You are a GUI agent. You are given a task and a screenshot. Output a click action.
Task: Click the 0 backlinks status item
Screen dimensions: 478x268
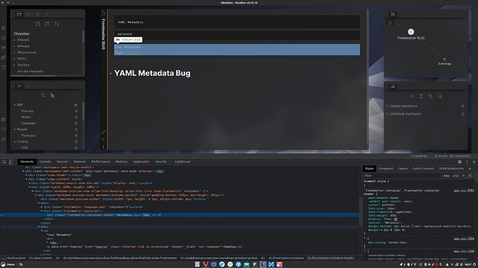coord(419,156)
